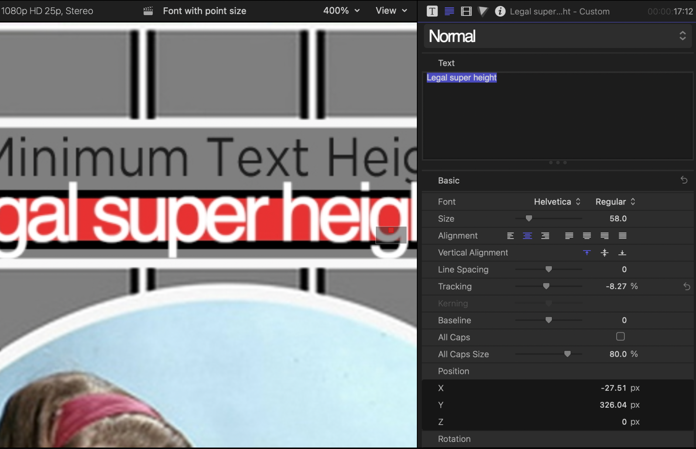Click the Size slider handle
The width and height of the screenshot is (696, 449).
(529, 219)
